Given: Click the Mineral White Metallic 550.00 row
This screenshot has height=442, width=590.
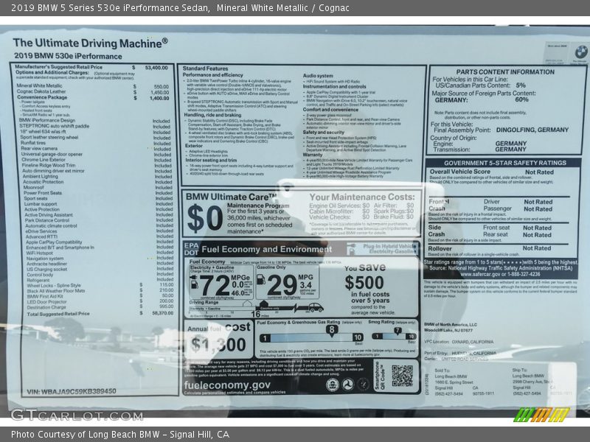Looking at the screenshot, I should (x=93, y=86).
